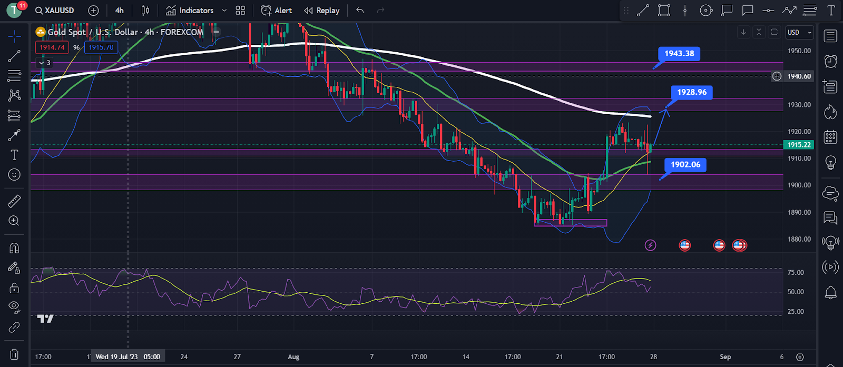Open the alerts clock panel
The width and height of the screenshot is (843, 367).
pyautogui.click(x=830, y=61)
